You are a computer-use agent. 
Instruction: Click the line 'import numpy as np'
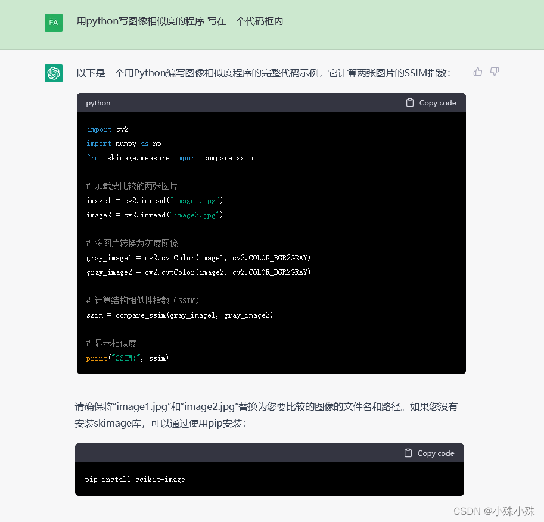[x=124, y=144]
